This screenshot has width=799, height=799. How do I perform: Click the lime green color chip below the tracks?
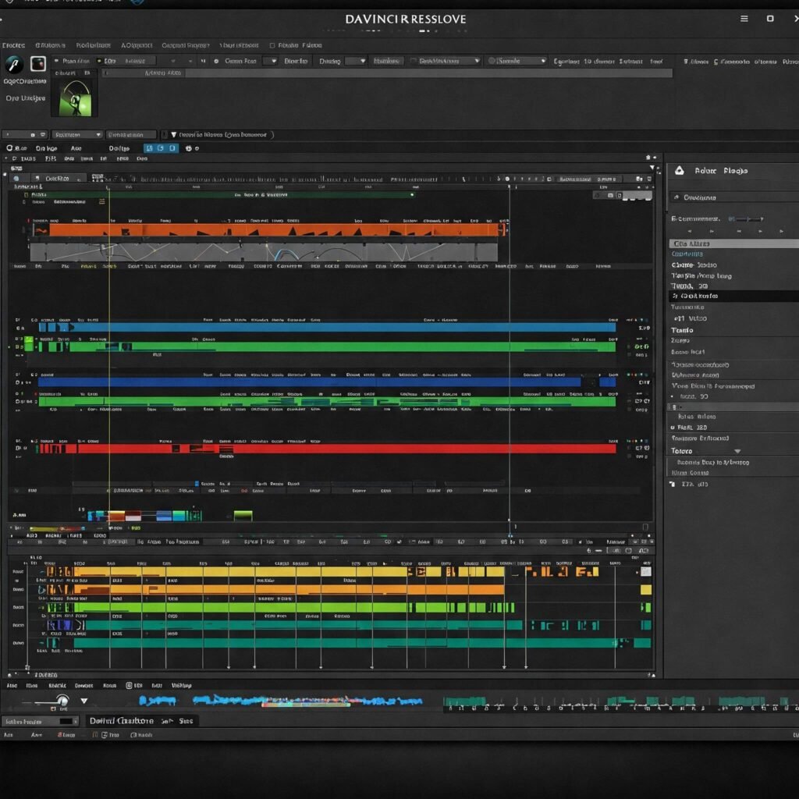[x=243, y=515]
